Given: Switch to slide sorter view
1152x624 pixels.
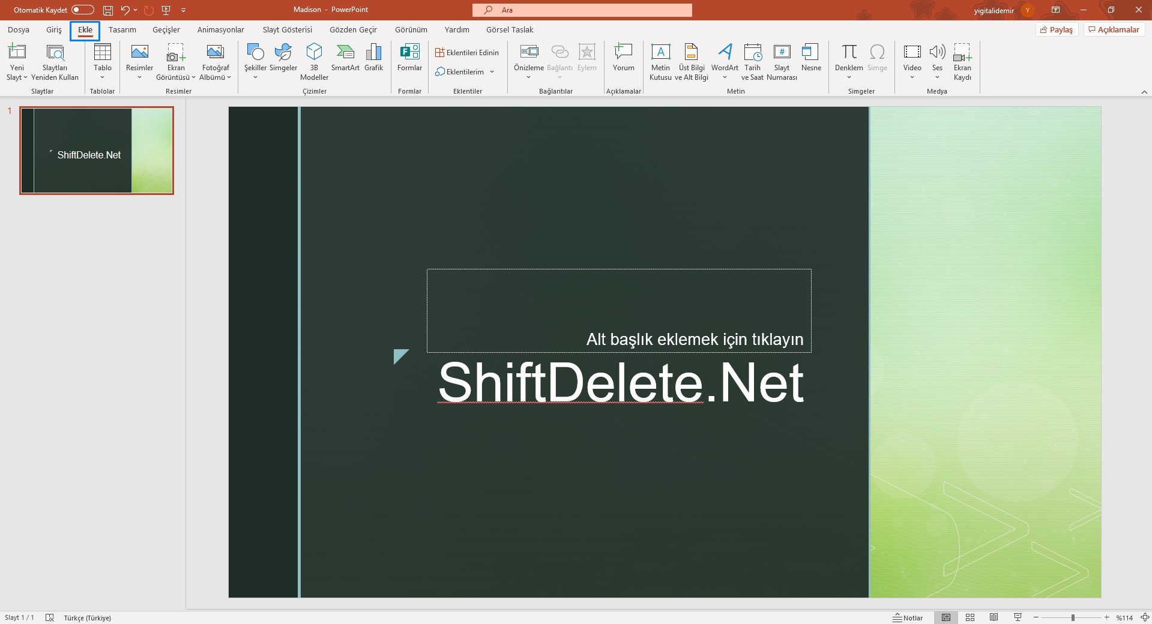Looking at the screenshot, I should [970, 617].
